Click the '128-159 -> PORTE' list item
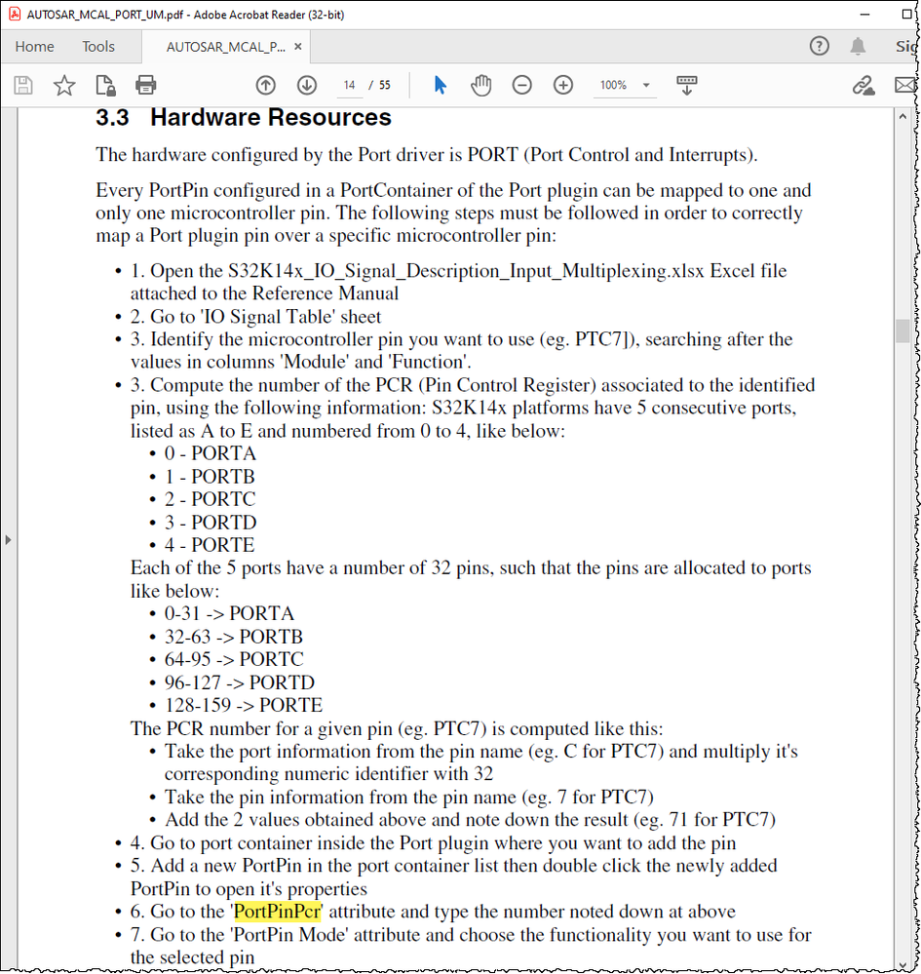This screenshot has height=974, width=921. [x=244, y=705]
